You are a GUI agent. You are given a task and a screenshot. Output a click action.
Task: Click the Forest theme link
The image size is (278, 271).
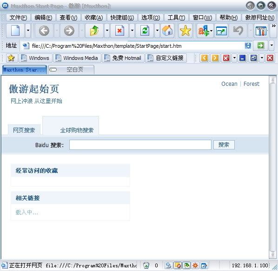[251, 84]
